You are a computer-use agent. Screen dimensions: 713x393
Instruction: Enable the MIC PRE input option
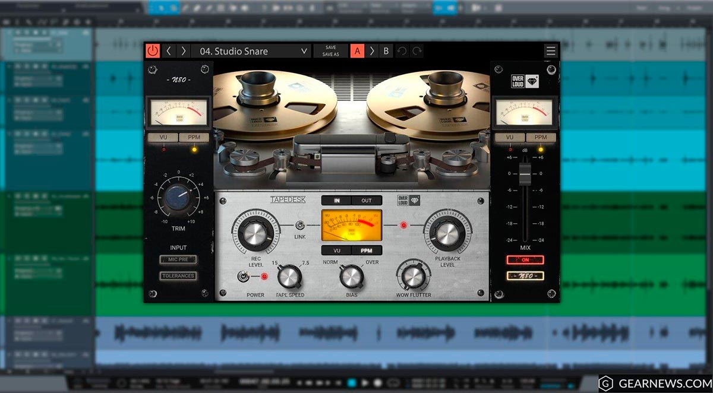178,259
